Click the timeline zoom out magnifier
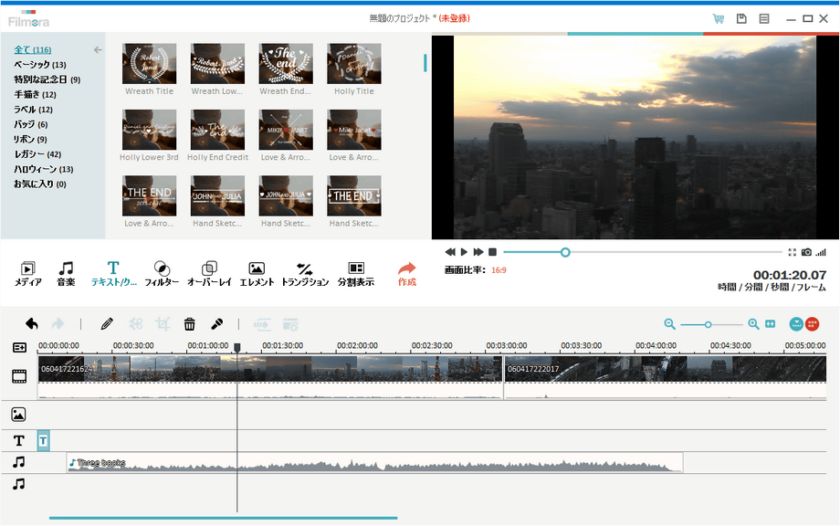Screen dimensions: 840x526 point(669,324)
